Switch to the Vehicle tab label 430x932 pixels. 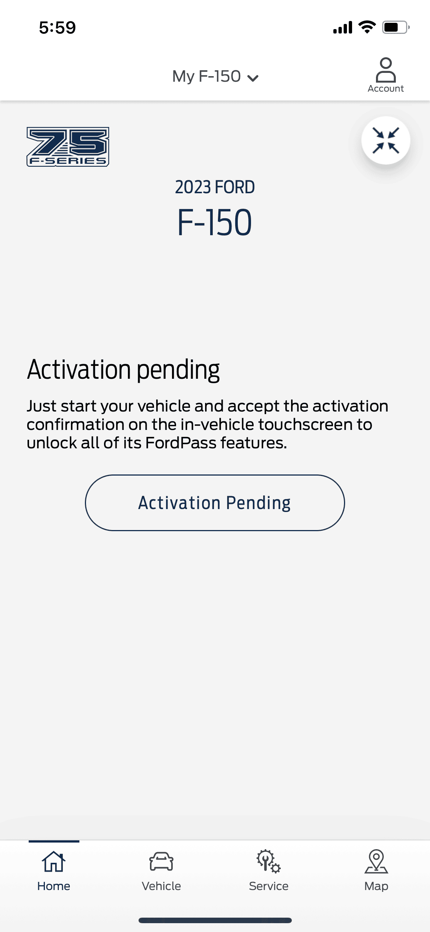tap(161, 886)
